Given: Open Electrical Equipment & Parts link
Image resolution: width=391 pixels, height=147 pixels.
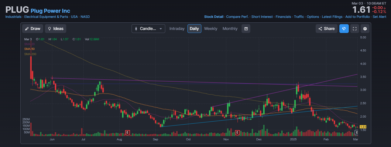Looking at the screenshot, I should (x=46, y=17).
